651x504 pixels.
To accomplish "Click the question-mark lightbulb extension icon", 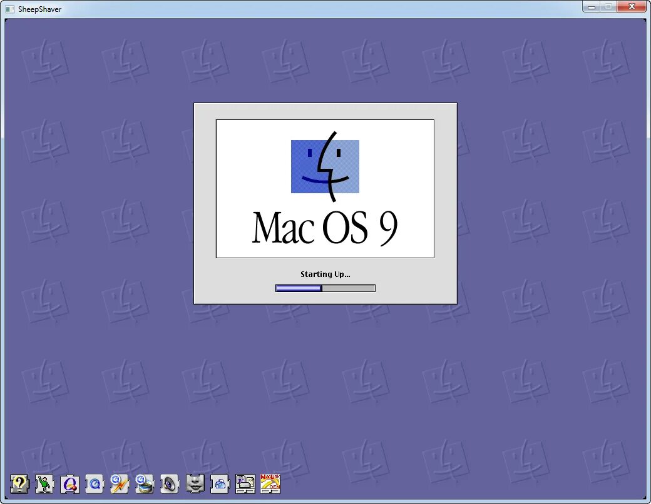I will [x=19, y=483].
